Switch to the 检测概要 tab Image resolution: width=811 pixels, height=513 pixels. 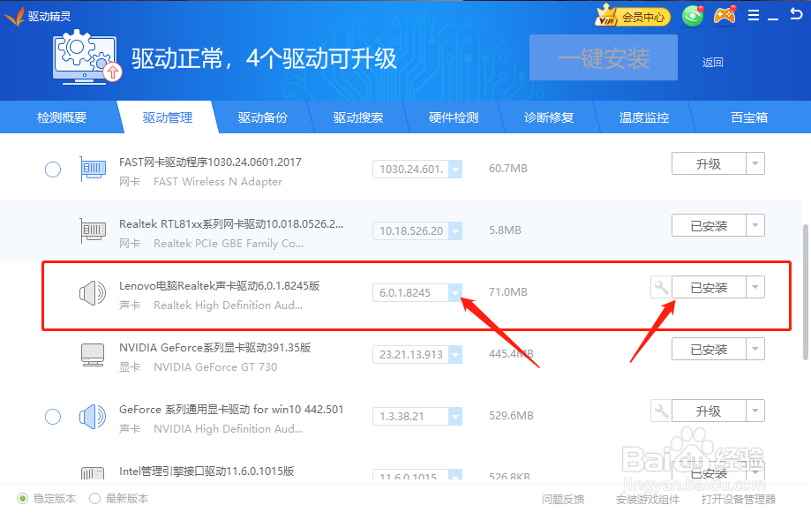pos(62,117)
